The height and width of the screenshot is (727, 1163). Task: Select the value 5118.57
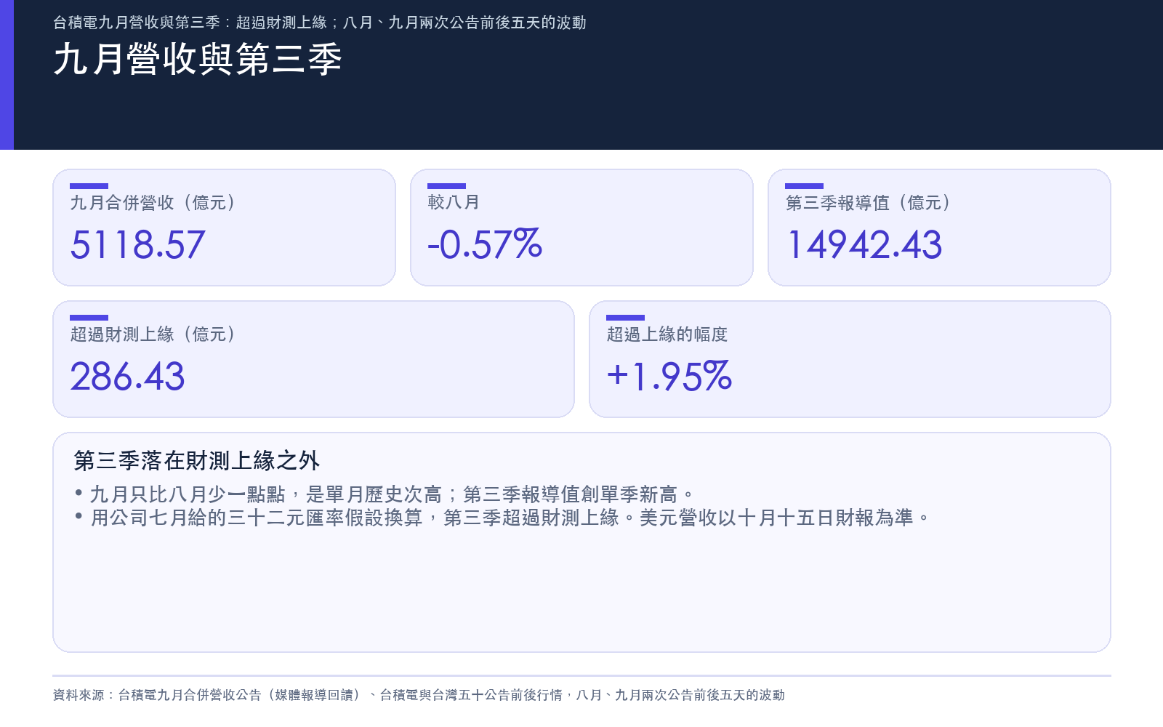click(x=138, y=244)
